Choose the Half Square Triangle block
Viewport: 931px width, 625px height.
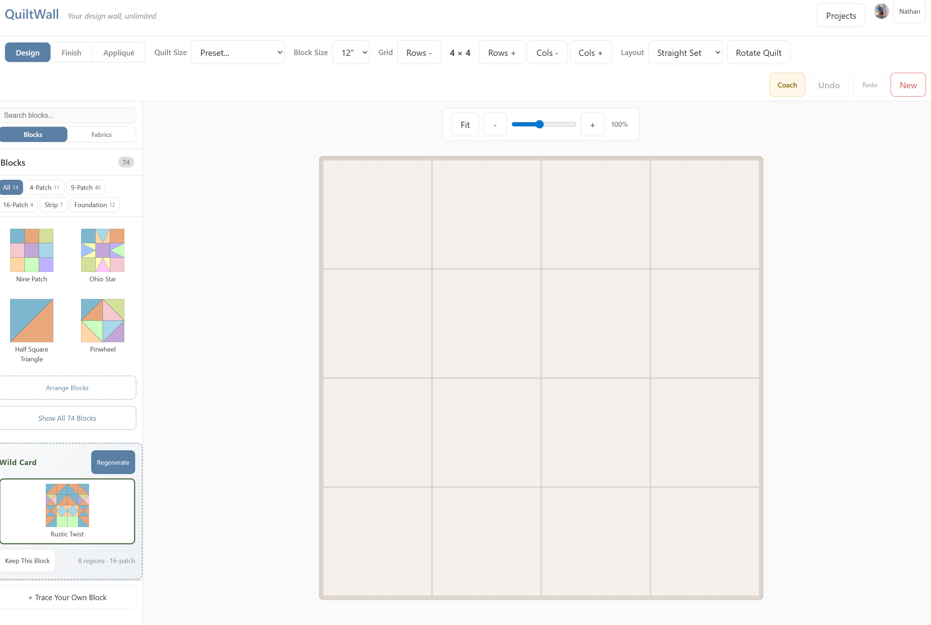pyautogui.click(x=31, y=320)
